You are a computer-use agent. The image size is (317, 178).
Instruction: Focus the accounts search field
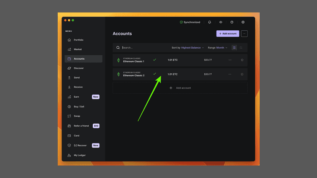142,48
